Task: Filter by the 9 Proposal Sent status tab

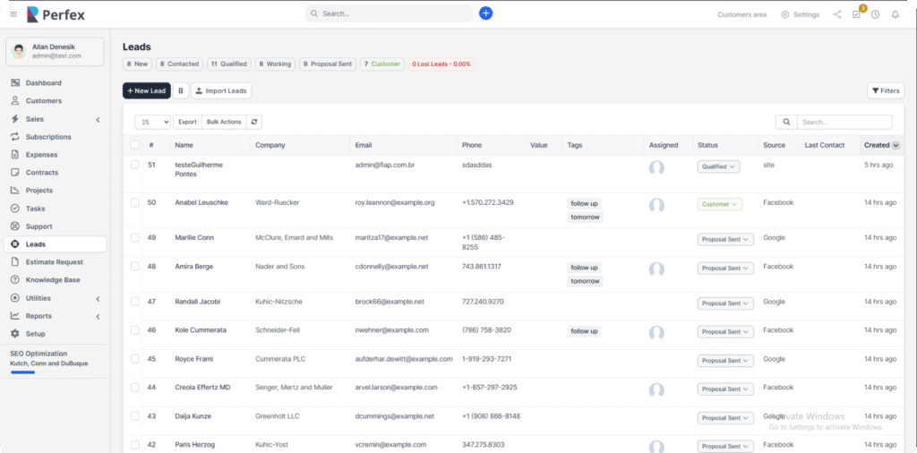Action: coord(328,64)
